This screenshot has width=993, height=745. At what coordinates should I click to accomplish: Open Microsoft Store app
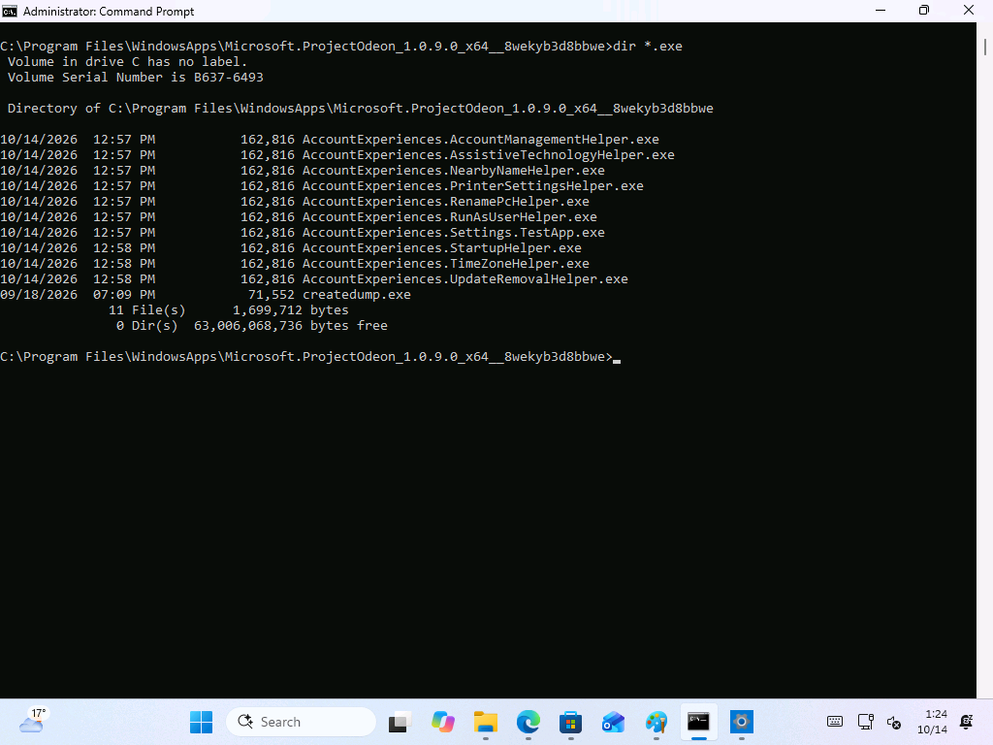tap(570, 722)
